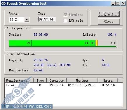Click the CD-R disc type value
This screenshot has width=127, height=110.
[106, 65]
